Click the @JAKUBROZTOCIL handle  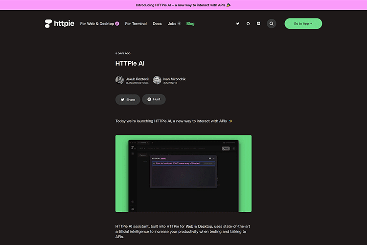coord(137,83)
